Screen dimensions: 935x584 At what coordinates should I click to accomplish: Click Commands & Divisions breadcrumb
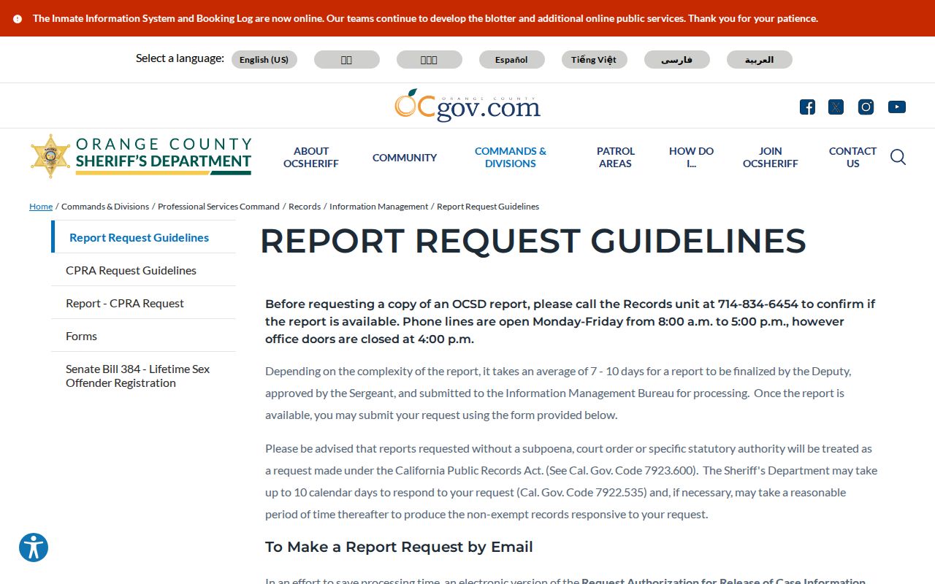[105, 207]
